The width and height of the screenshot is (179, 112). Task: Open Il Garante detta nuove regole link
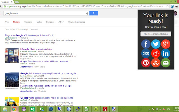(x=46, y=86)
